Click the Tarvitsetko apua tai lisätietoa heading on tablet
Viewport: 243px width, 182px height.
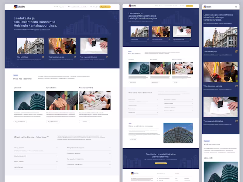click(161, 155)
